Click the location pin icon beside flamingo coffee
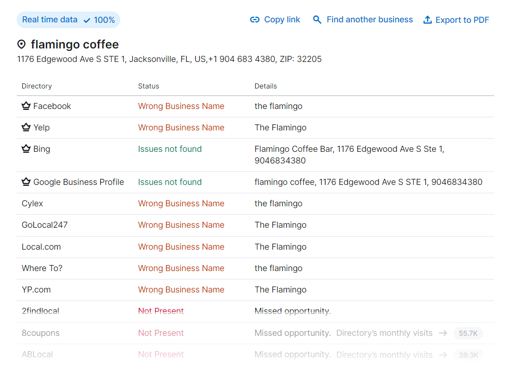The width and height of the screenshot is (511, 374). tap(21, 44)
